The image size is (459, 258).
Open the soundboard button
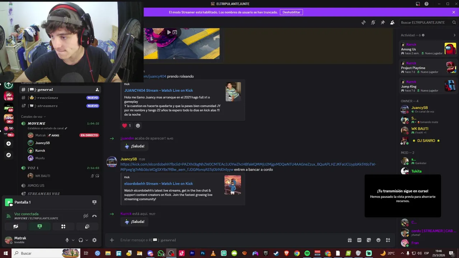coord(87,226)
